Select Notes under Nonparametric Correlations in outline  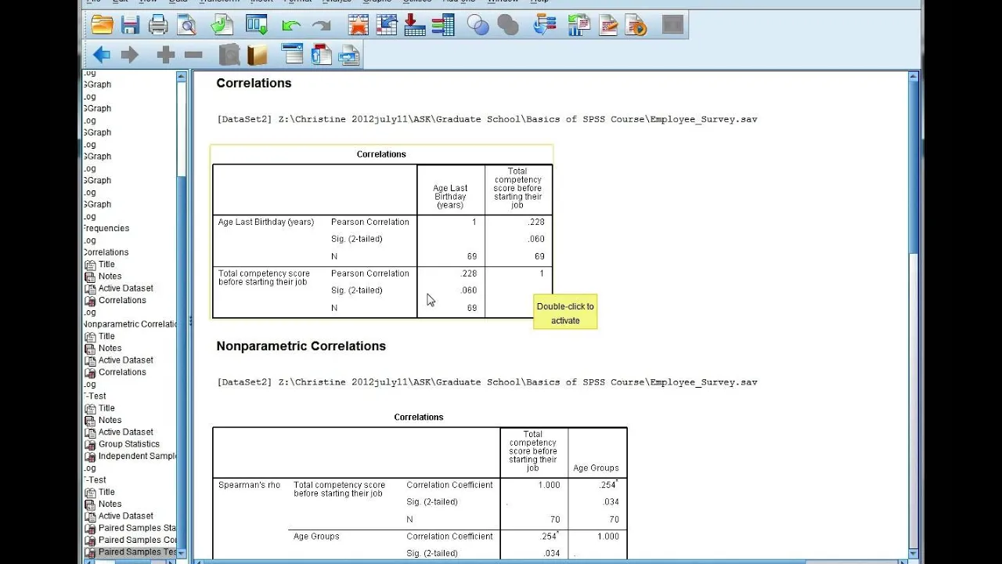[x=110, y=349]
